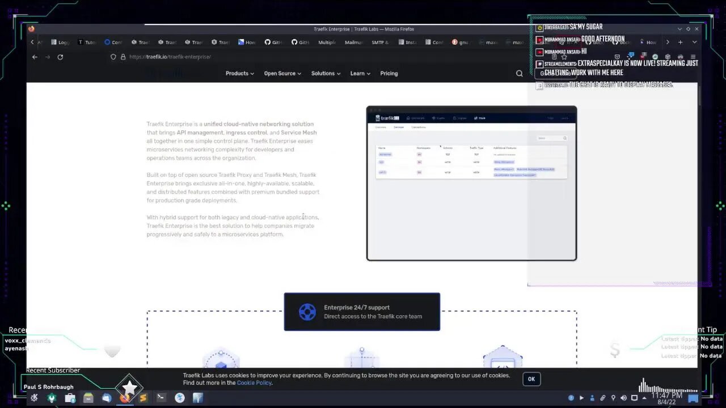
Task: Switch to the Mailman browser tab
Action: pyautogui.click(x=354, y=42)
